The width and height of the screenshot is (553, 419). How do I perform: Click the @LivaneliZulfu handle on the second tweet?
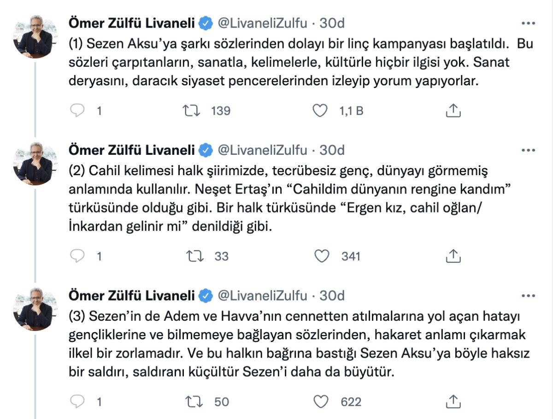coord(262,150)
